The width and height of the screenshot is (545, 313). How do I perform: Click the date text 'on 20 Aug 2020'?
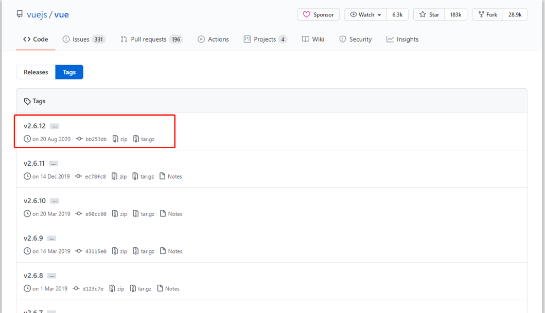point(51,139)
